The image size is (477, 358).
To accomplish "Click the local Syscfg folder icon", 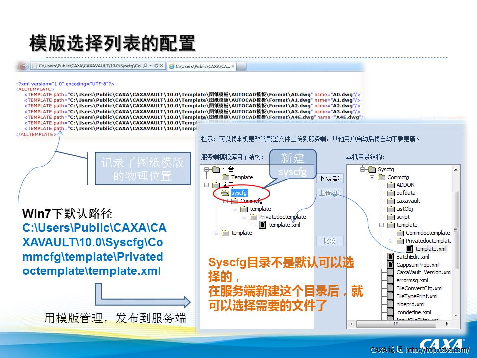I will click(x=372, y=169).
